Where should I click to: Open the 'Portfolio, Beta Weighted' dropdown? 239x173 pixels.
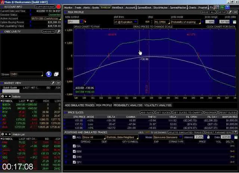coord(122,137)
